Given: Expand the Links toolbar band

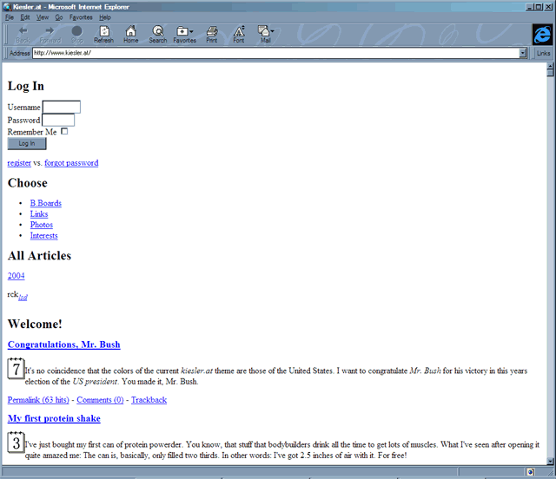Looking at the screenshot, I should 543,53.
